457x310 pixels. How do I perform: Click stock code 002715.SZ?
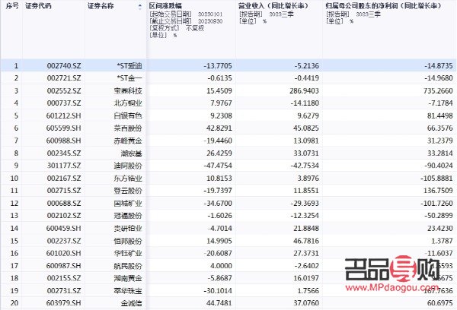pos(64,191)
